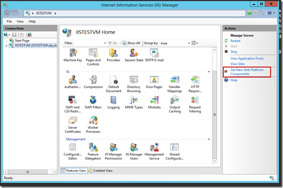This screenshot has height=188, width=283.
Task: Open Pages and Controls feature
Action: (93, 57)
